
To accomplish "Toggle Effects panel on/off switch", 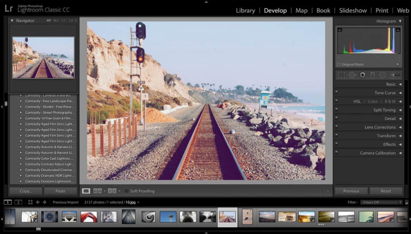I will click(x=337, y=144).
